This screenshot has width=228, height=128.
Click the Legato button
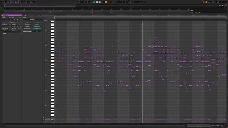(x=27, y=26)
